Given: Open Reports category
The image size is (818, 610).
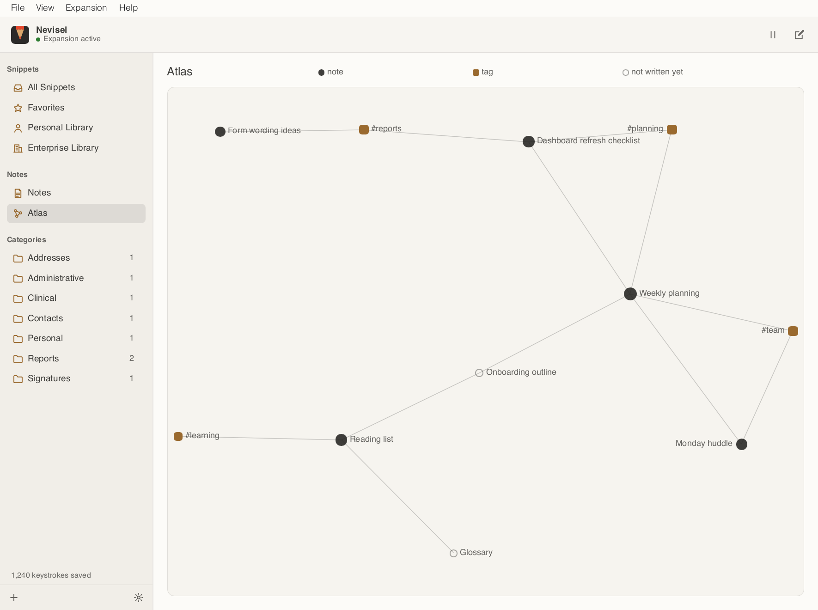Looking at the screenshot, I should pos(76,359).
